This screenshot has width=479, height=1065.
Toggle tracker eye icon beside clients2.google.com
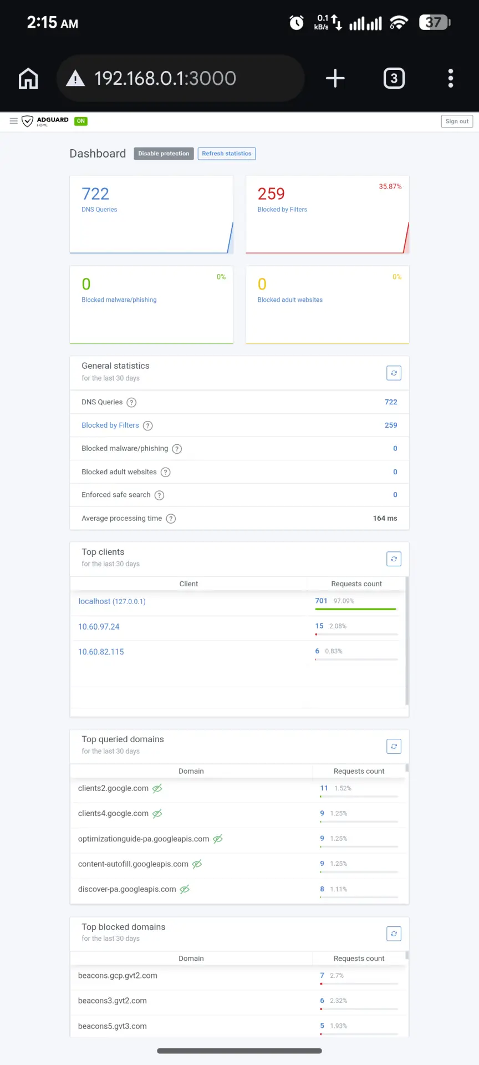tap(157, 789)
